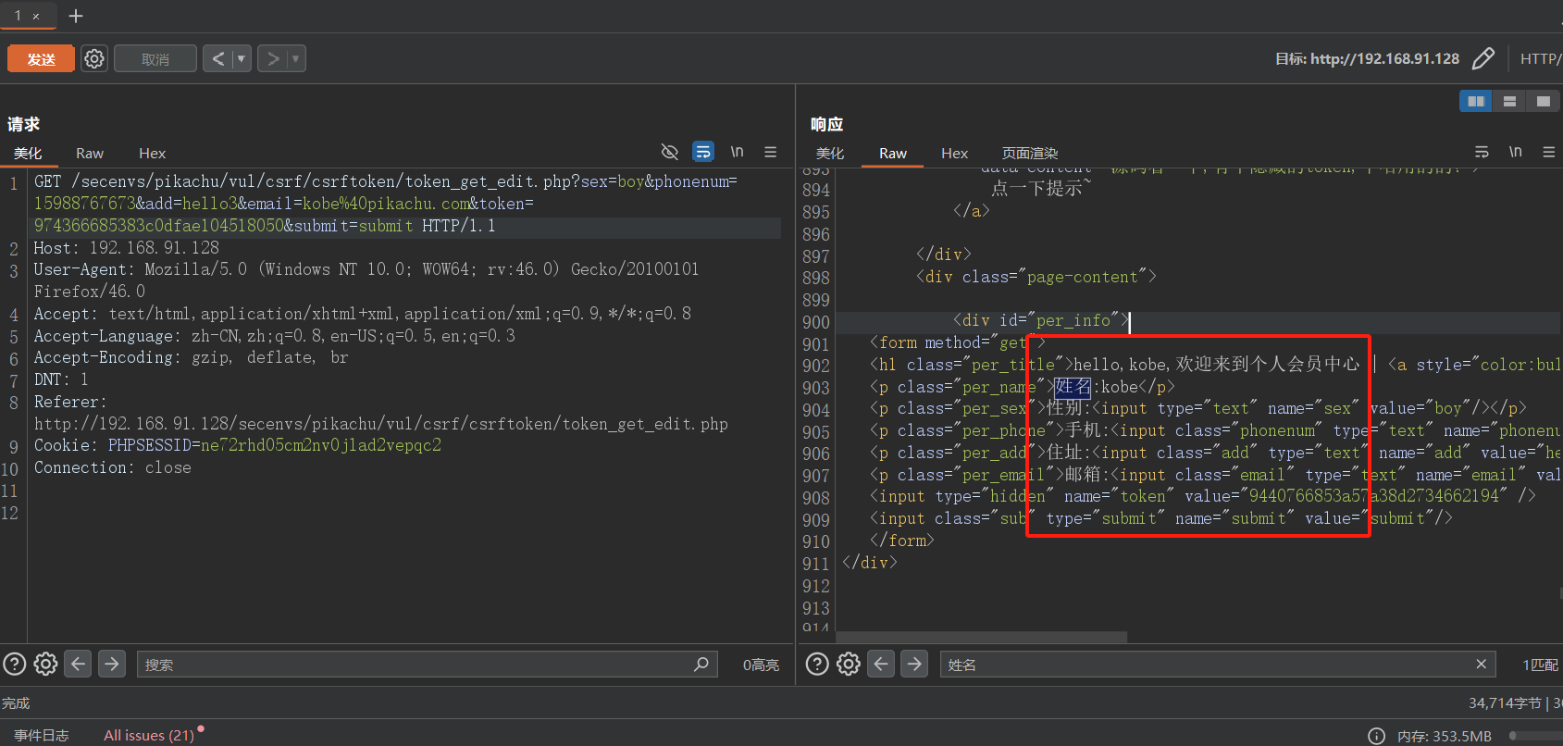Go to previous match in response search
1563x746 pixels.
pos(881,664)
